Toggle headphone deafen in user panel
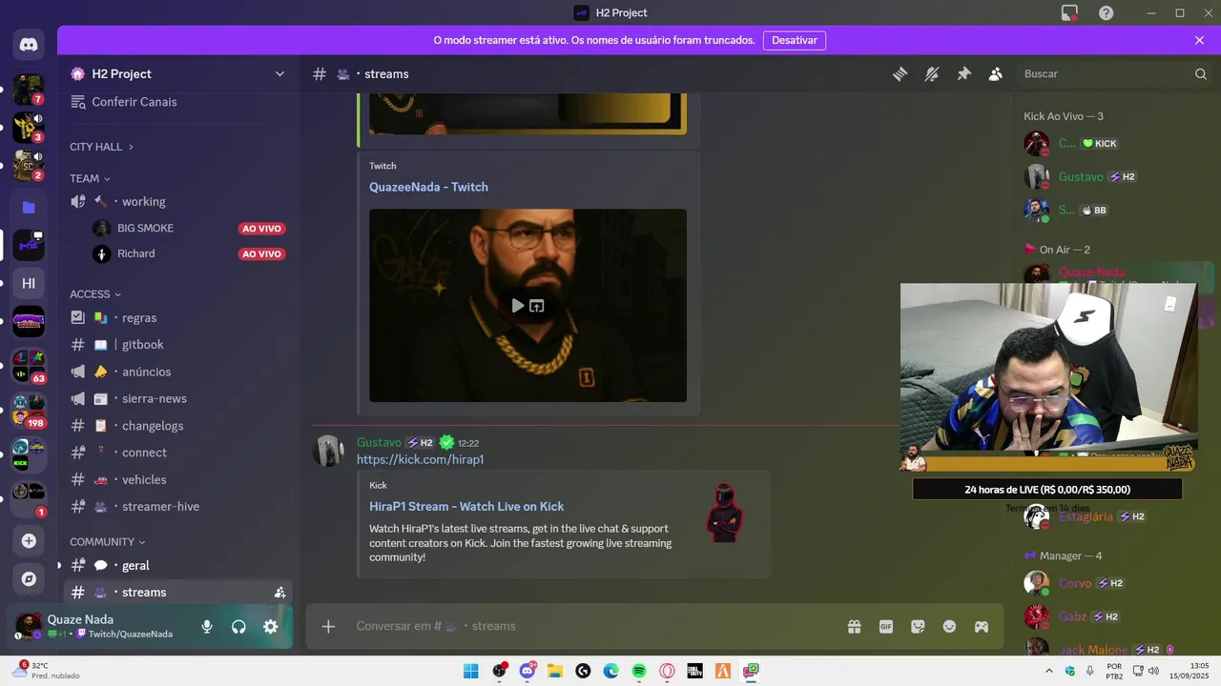This screenshot has width=1221, height=686. coord(238,627)
